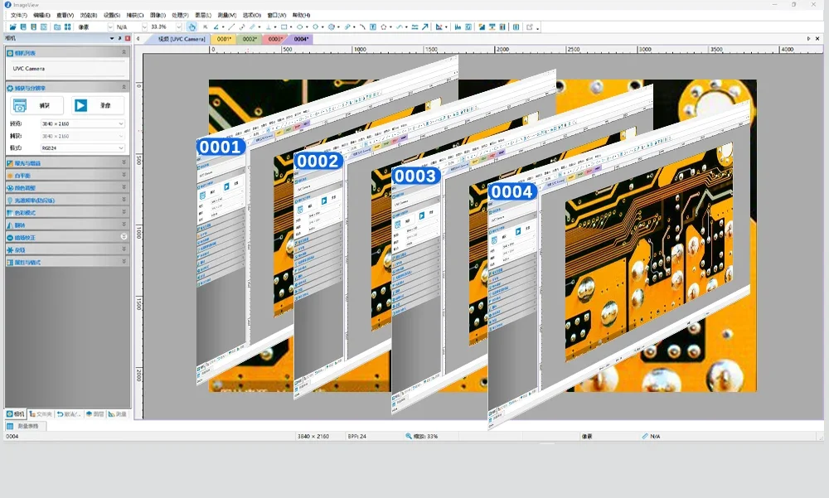Click the browse folder icon in toolbar
Image resolution: width=829 pixels, height=498 pixels.
click(x=57, y=27)
